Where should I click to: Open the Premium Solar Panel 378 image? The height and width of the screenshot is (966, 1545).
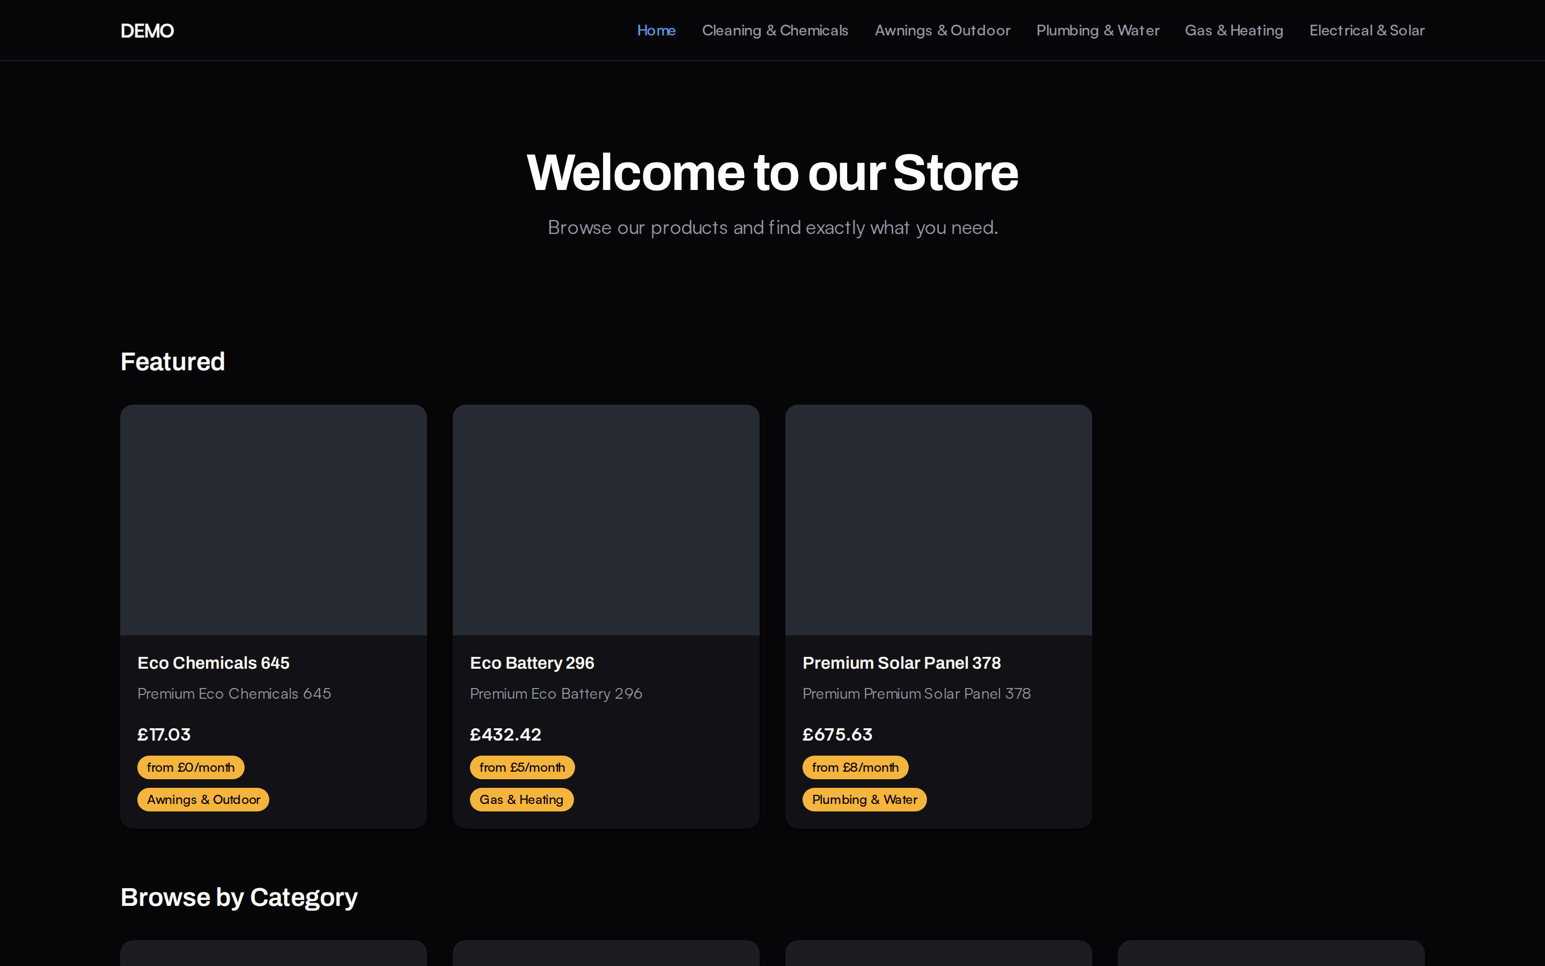[938, 520]
